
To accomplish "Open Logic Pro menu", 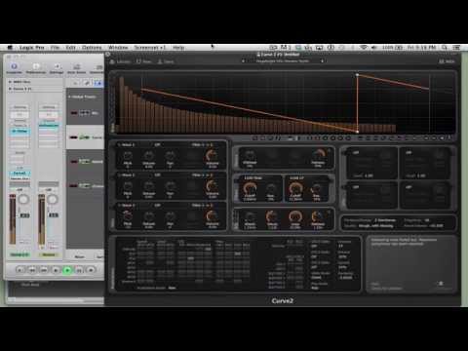I will click(31, 48).
